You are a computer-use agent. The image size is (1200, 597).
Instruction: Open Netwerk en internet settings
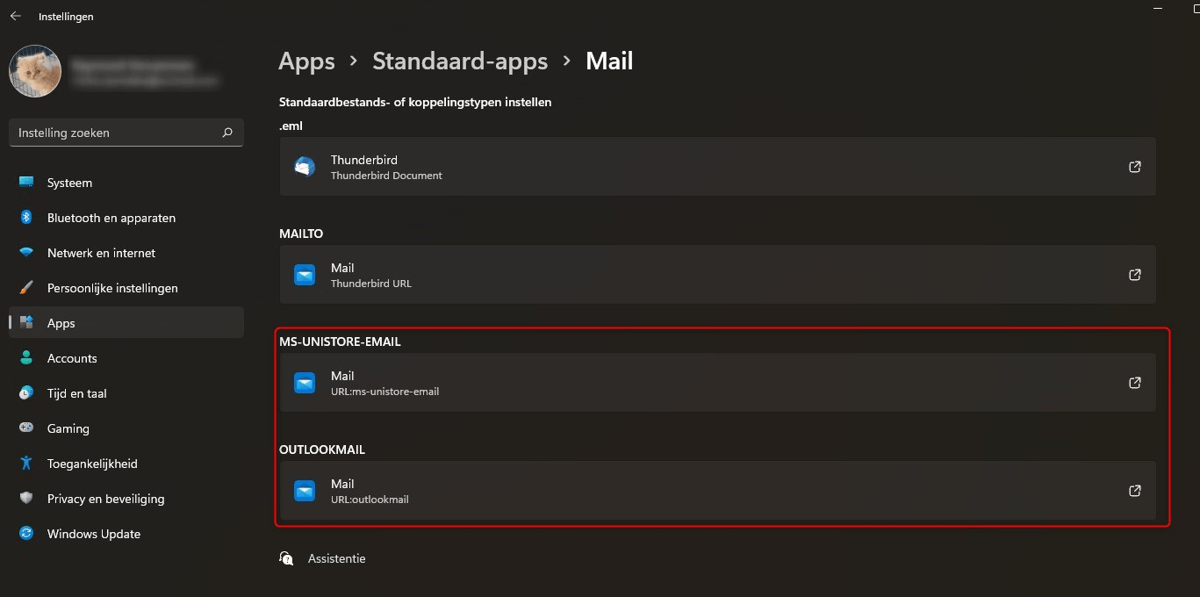point(126,253)
